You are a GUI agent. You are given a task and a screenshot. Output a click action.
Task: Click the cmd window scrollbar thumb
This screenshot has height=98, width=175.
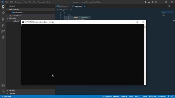[x=145, y=27]
